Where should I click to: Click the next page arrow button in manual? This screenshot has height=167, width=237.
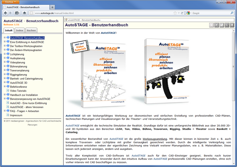[x=216, y=25]
